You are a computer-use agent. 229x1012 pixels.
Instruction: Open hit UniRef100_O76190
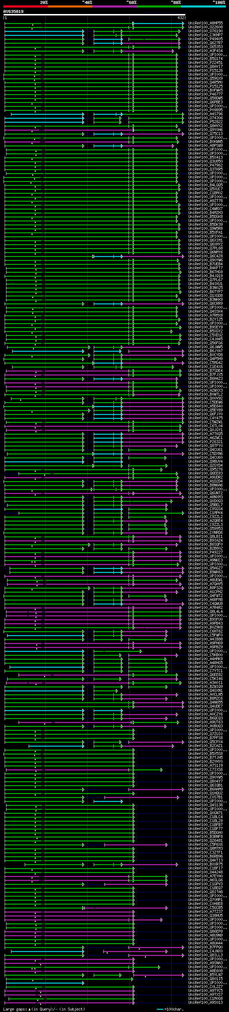pos(205,31)
